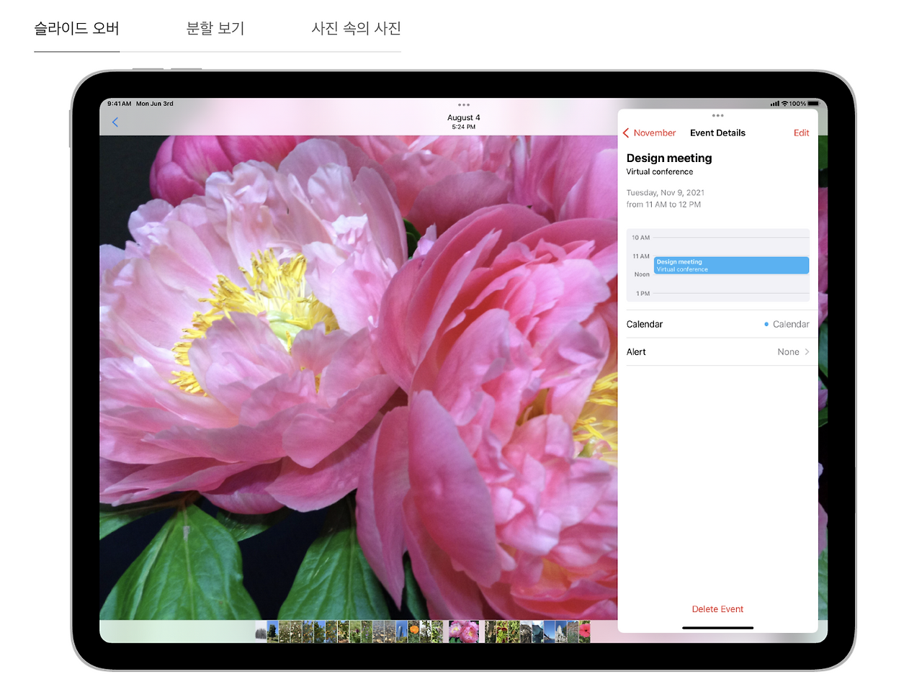Image resolution: width=922 pixels, height=697 pixels.
Task: Tap the battery icon in status bar
Action: tap(813, 104)
